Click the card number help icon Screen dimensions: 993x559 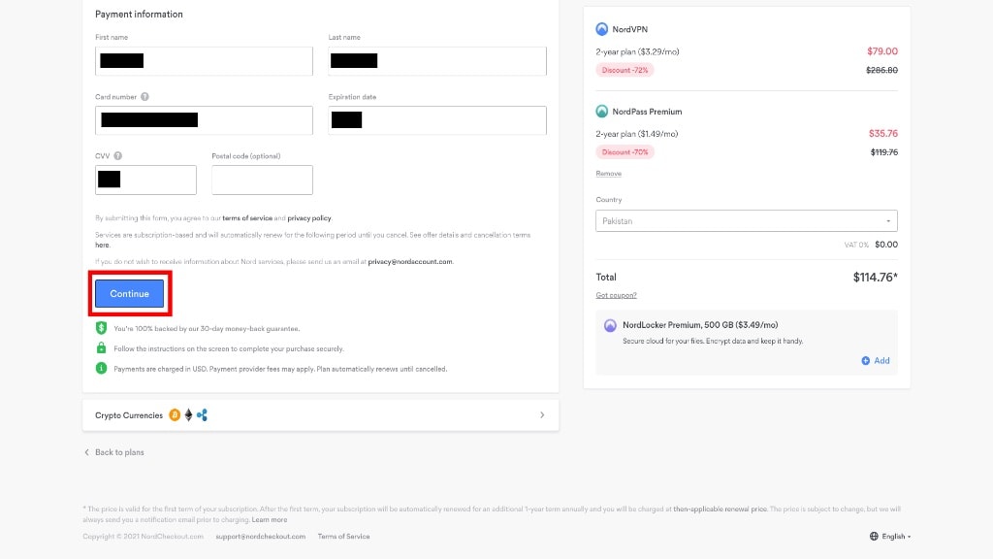pyautogui.click(x=145, y=97)
